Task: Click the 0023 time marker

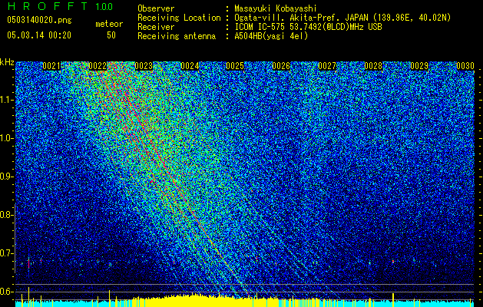Action: coord(144,66)
